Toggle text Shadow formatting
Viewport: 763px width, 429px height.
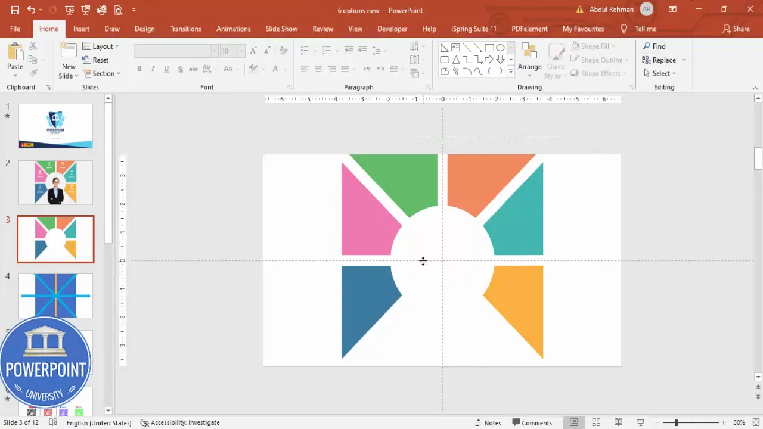coord(179,69)
